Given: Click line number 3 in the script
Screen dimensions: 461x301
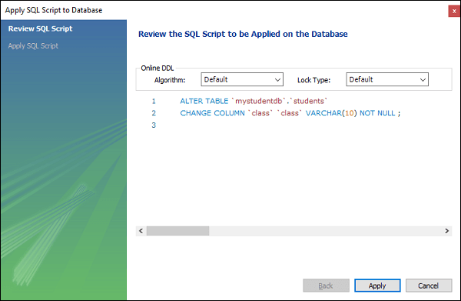Looking at the screenshot, I should coord(154,125).
